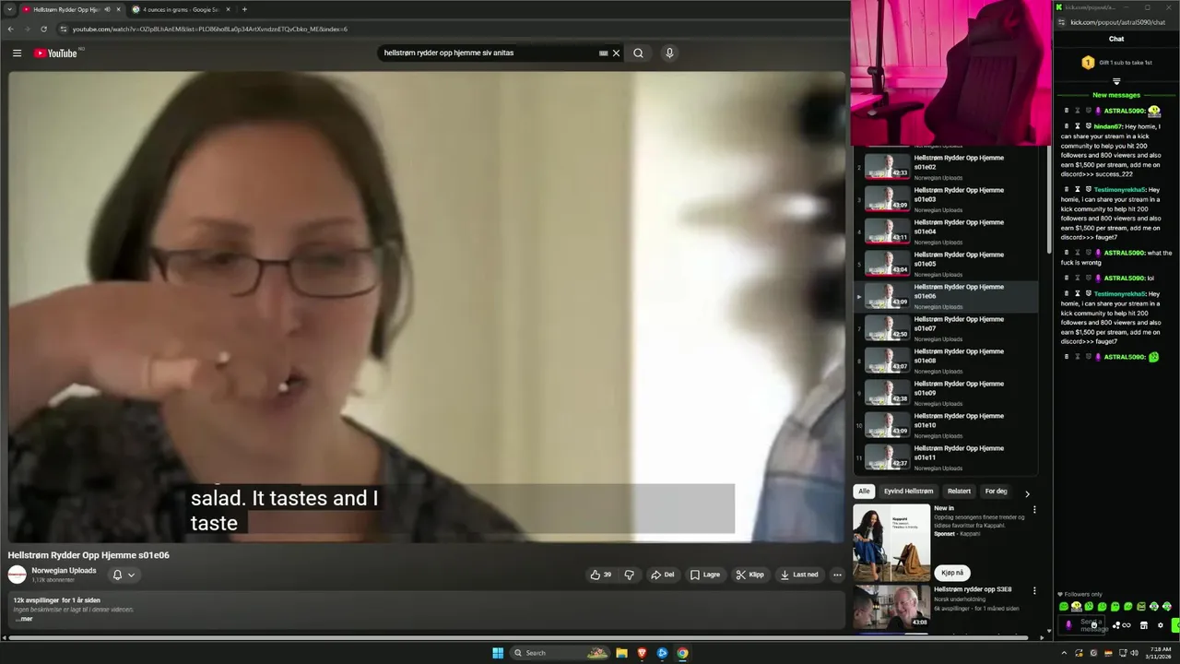Insert the first green smiley emote
This screenshot has width=1180, height=664.
[1064, 607]
